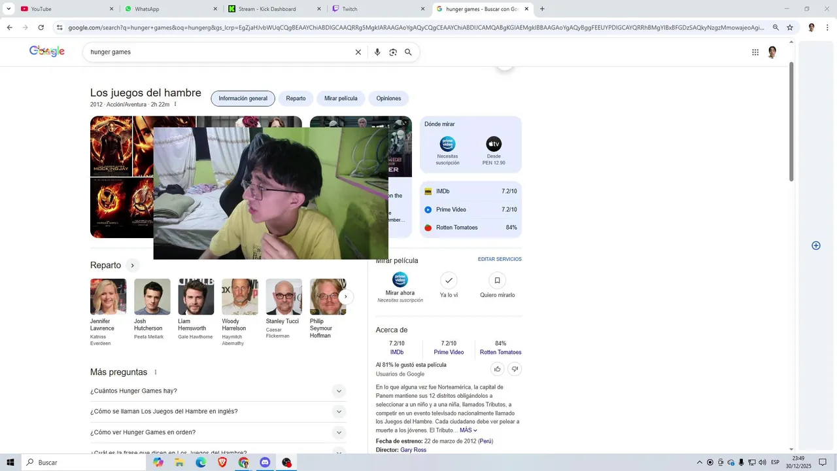The width and height of the screenshot is (837, 471).
Task: Click director Gary Ross link
Action: (413, 450)
